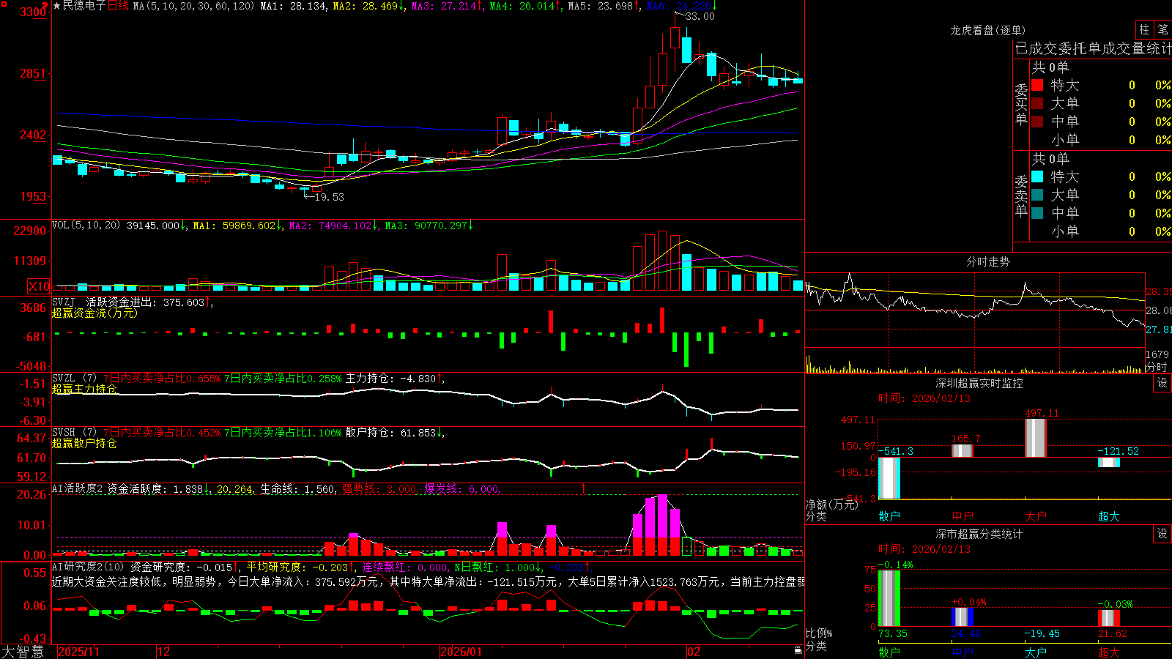This screenshot has width=1172, height=659.
Task: Click the 超赢散户持仓 label
Action: click(84, 443)
